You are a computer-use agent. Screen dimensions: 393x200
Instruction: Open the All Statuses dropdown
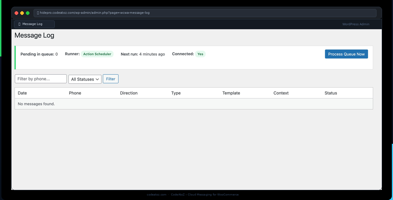pos(85,79)
